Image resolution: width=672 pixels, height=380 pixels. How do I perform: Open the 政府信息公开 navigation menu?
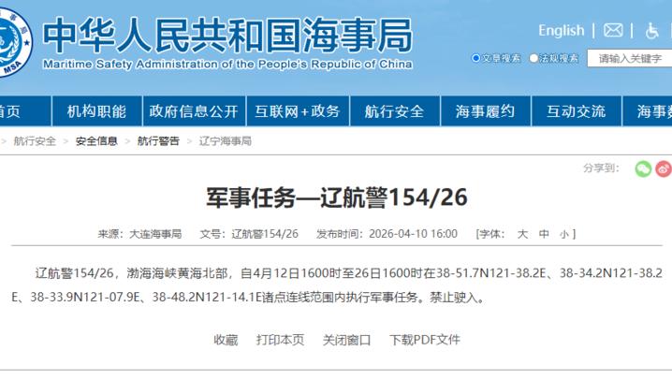tap(194, 111)
